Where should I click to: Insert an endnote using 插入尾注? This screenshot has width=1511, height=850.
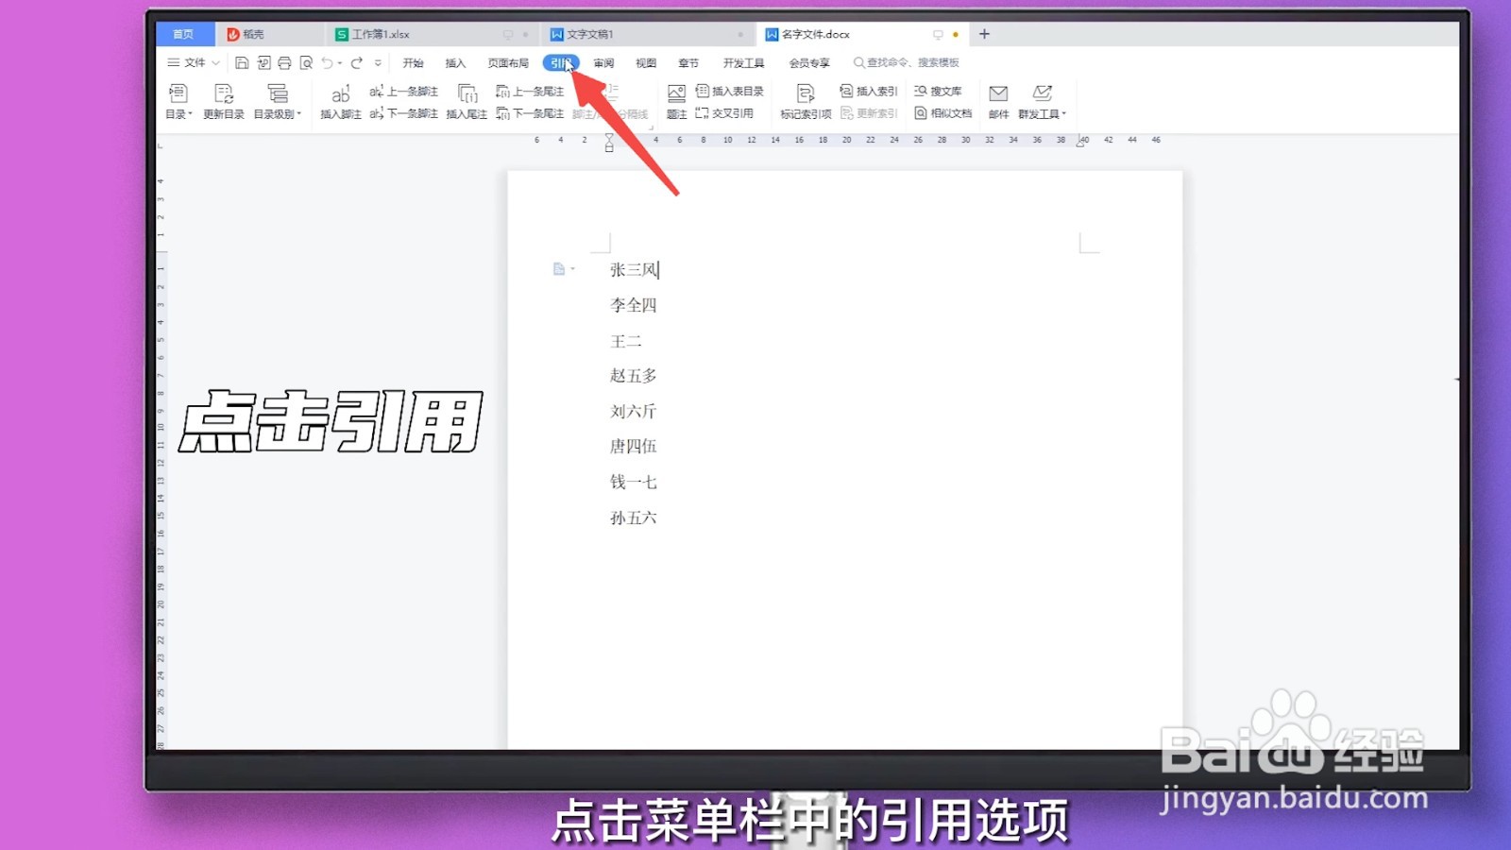(x=467, y=101)
